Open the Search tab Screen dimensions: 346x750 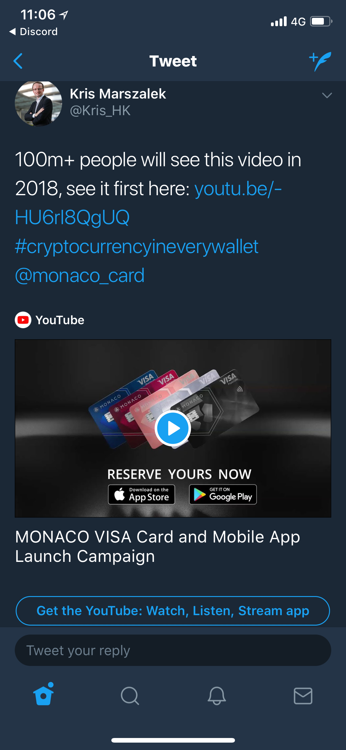pyautogui.click(x=130, y=696)
